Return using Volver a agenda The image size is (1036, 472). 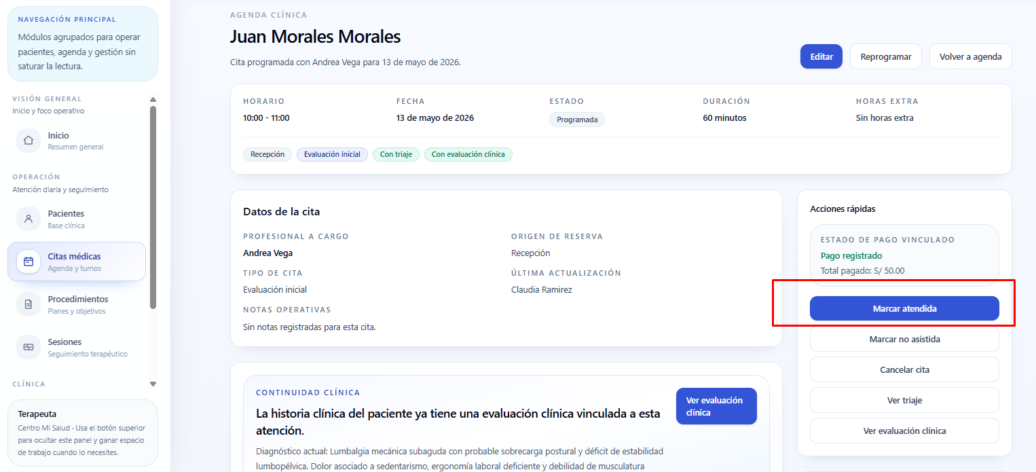coord(971,57)
